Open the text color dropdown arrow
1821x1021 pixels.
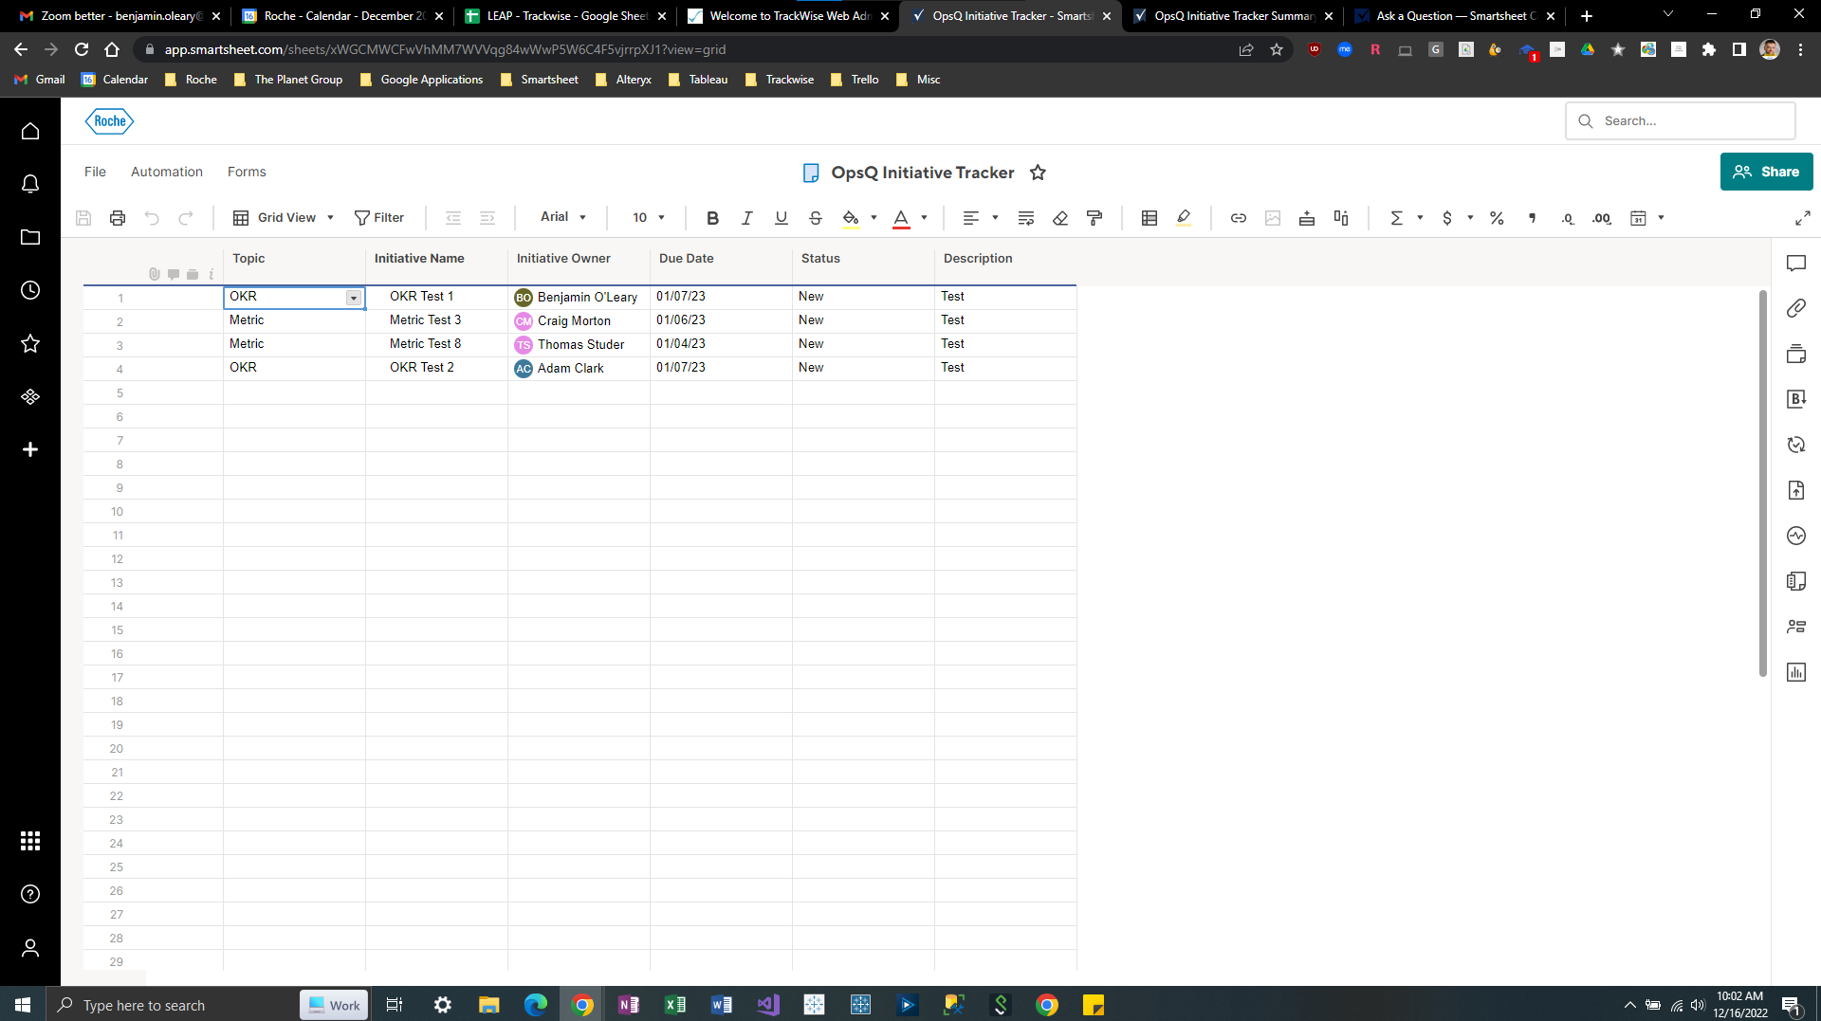click(924, 218)
